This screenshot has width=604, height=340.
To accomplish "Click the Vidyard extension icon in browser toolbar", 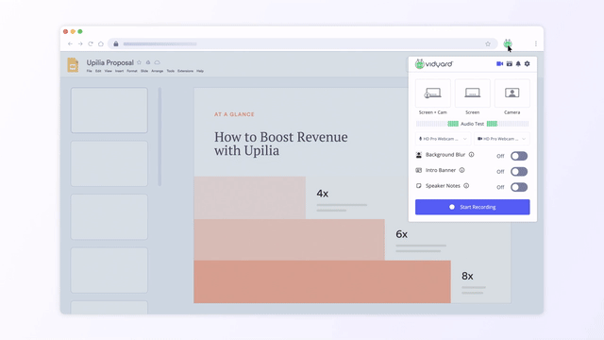I will click(x=508, y=43).
